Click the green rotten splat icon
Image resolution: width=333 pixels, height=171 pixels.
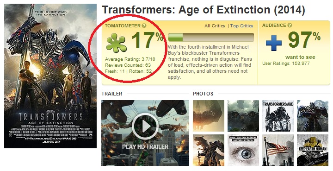click(x=116, y=43)
